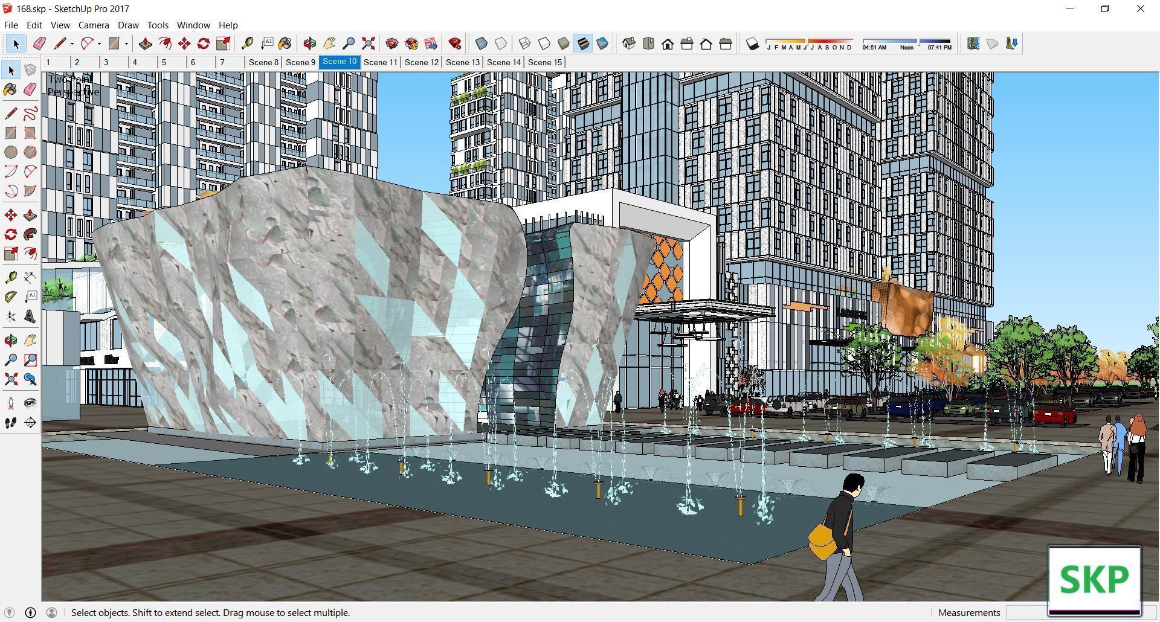Select the Move tool in top toolbar
This screenshot has height=622, width=1160.
184,43
